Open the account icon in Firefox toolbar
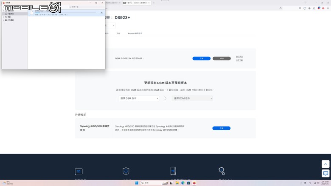Screen dimensions: 331x186 tap(309, 8)
